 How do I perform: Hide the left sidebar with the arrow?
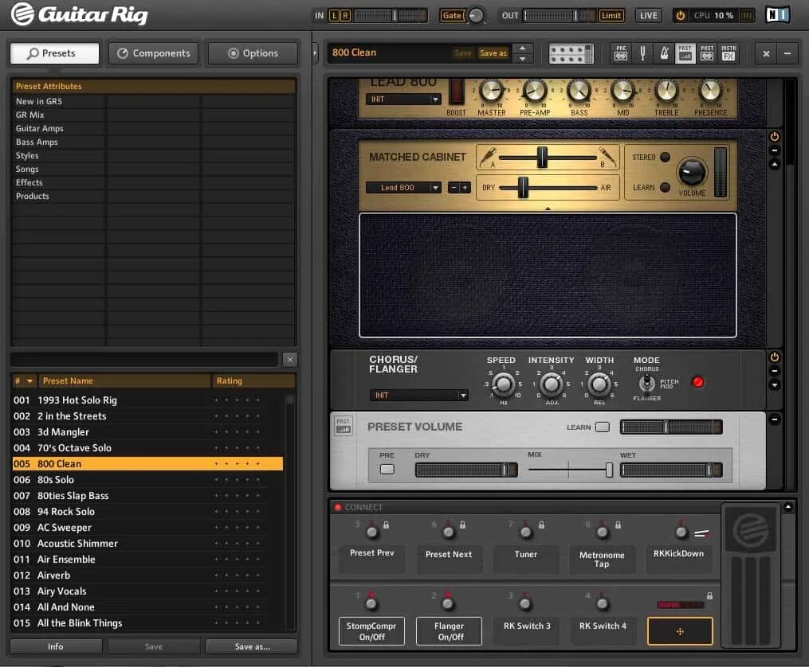point(316,53)
